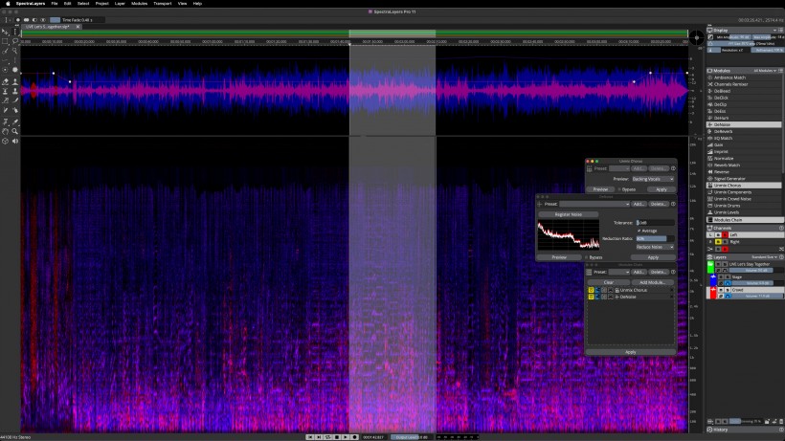Viewport: 785px width, 441px height.
Task: Toggle the Average checkbox in DeNoise
Action: pyautogui.click(x=639, y=231)
